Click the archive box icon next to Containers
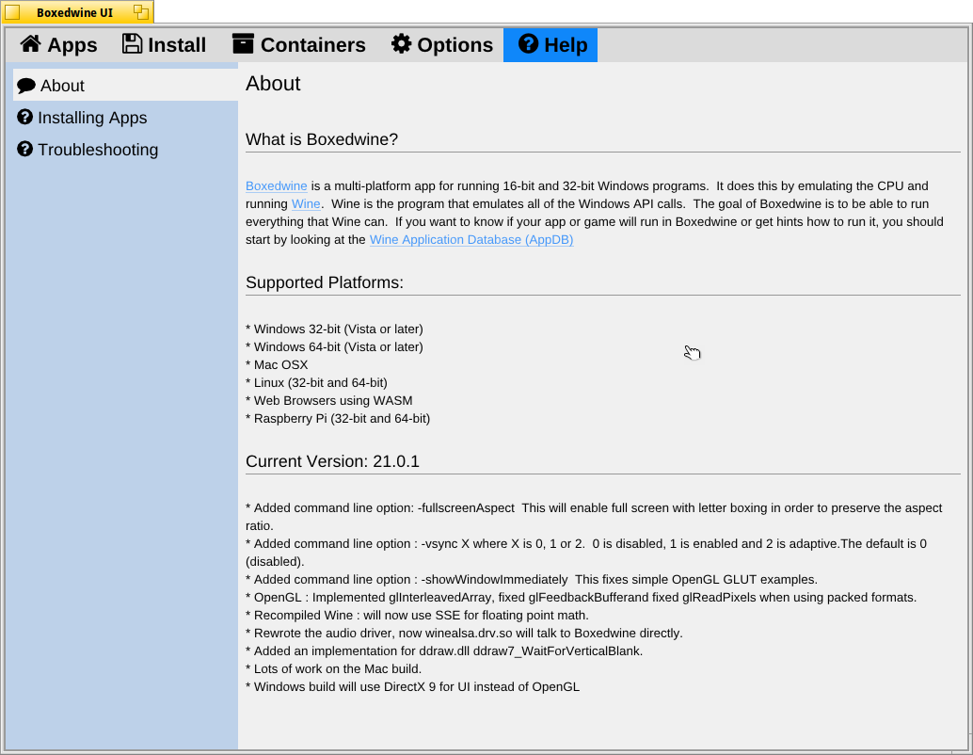The image size is (973, 755). (243, 44)
